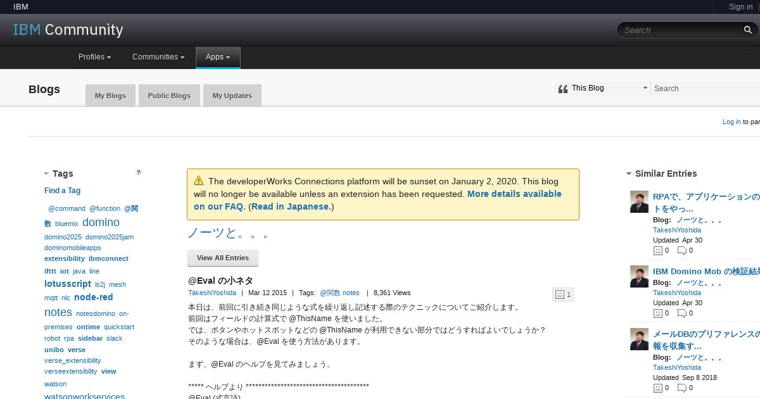Viewport: 760px width, 399px height.
Task: Open the Profiles dropdown menu
Action: pos(94,57)
